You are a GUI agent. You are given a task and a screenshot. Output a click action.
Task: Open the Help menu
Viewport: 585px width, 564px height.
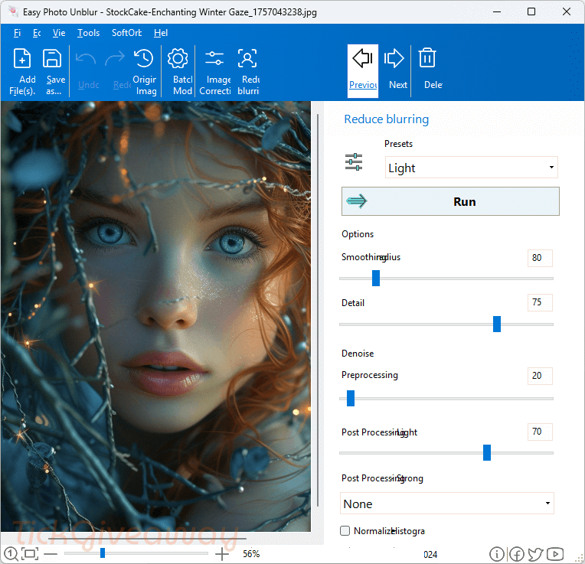(x=161, y=33)
